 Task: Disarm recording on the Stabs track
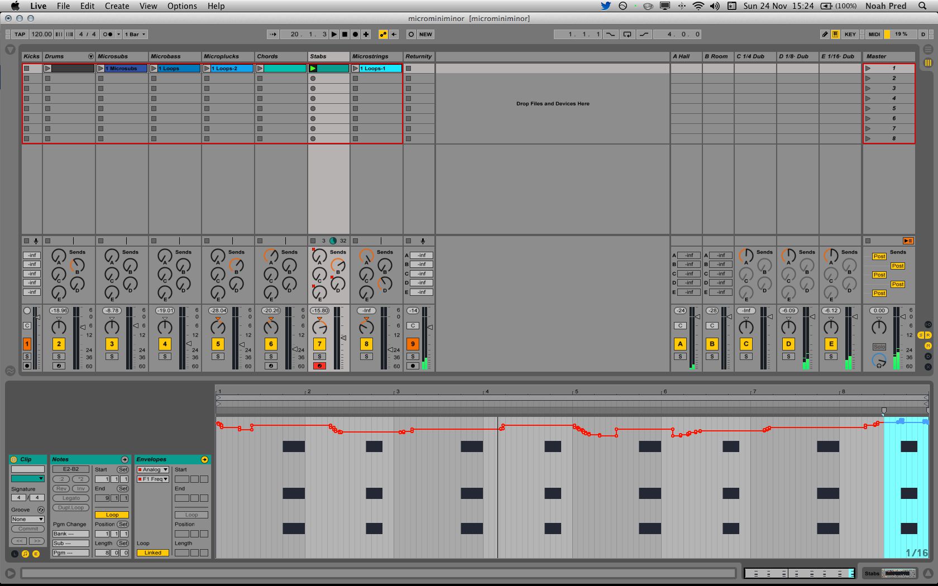coord(319,366)
